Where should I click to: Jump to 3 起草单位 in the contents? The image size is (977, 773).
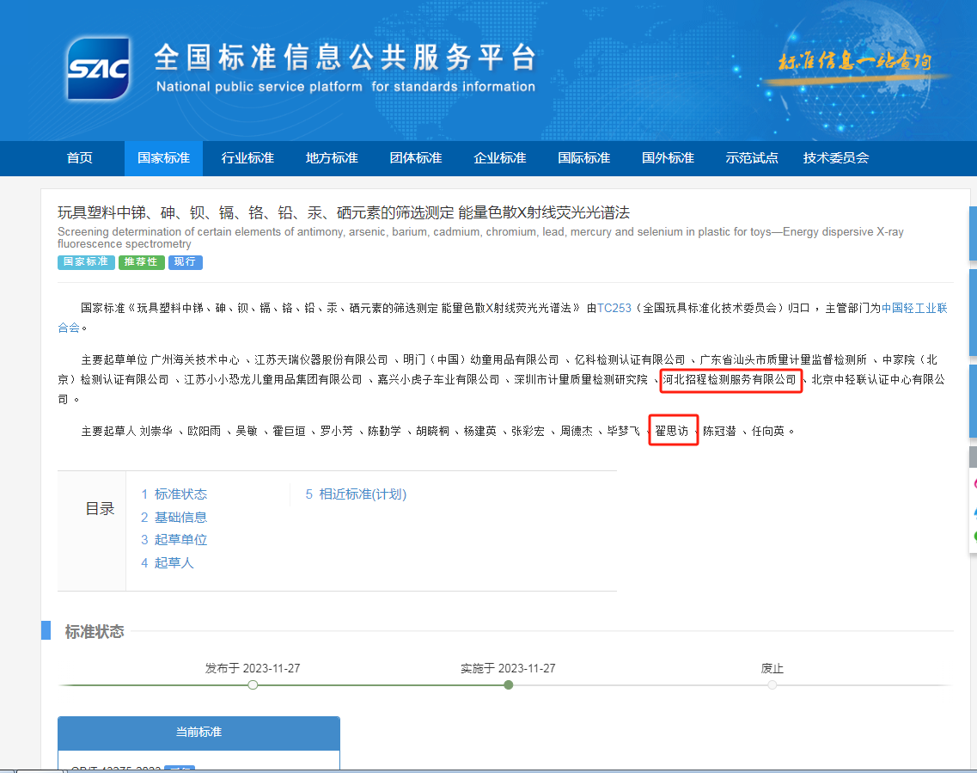click(x=174, y=540)
